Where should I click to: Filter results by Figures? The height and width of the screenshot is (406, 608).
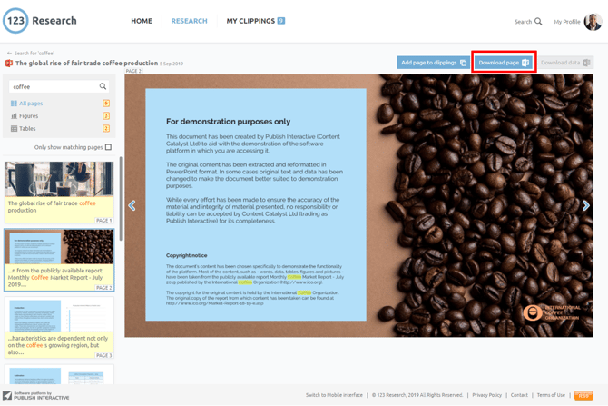28,116
